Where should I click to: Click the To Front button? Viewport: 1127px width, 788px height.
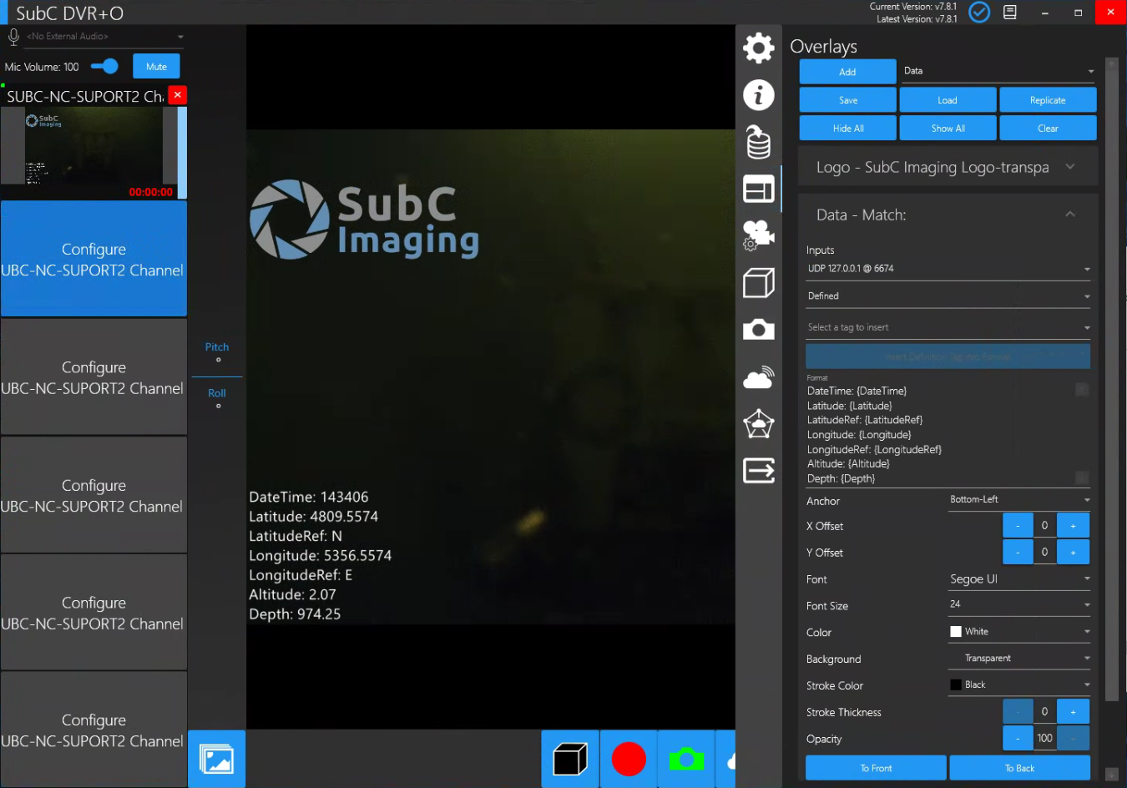point(876,768)
